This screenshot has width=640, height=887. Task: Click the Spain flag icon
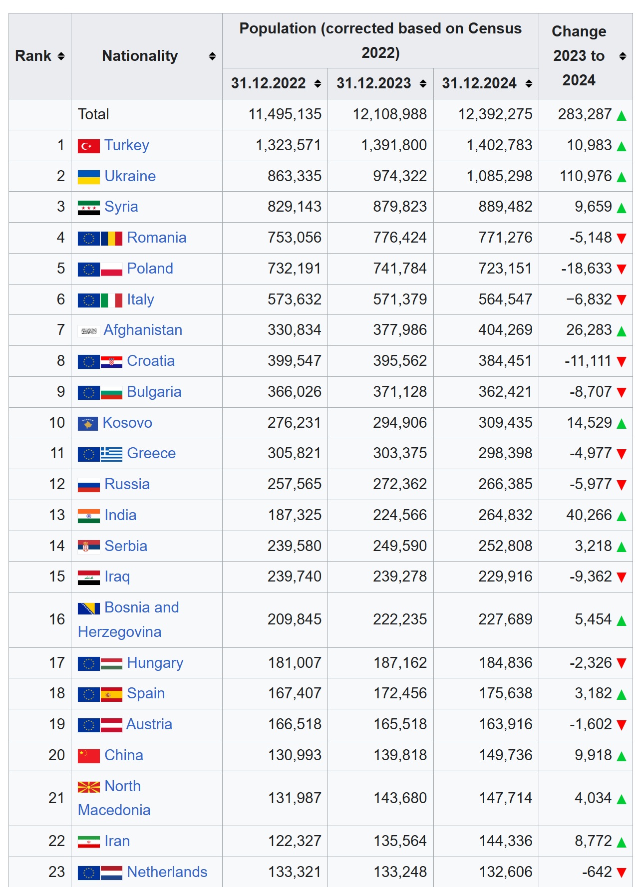tap(111, 694)
